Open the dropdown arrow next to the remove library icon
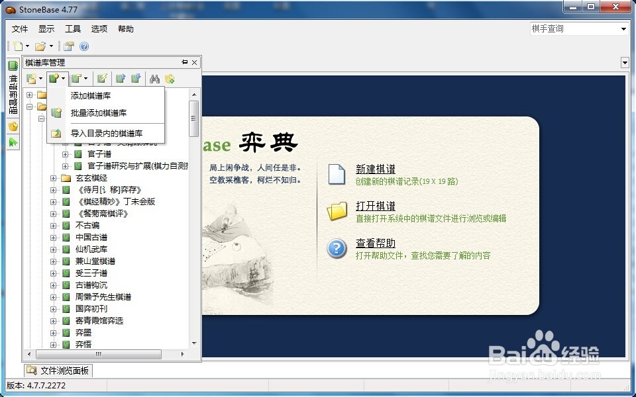Image resolution: width=636 pixels, height=397 pixels. pyautogui.click(x=85, y=78)
